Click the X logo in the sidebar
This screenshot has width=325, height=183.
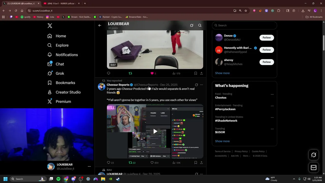click(50, 26)
